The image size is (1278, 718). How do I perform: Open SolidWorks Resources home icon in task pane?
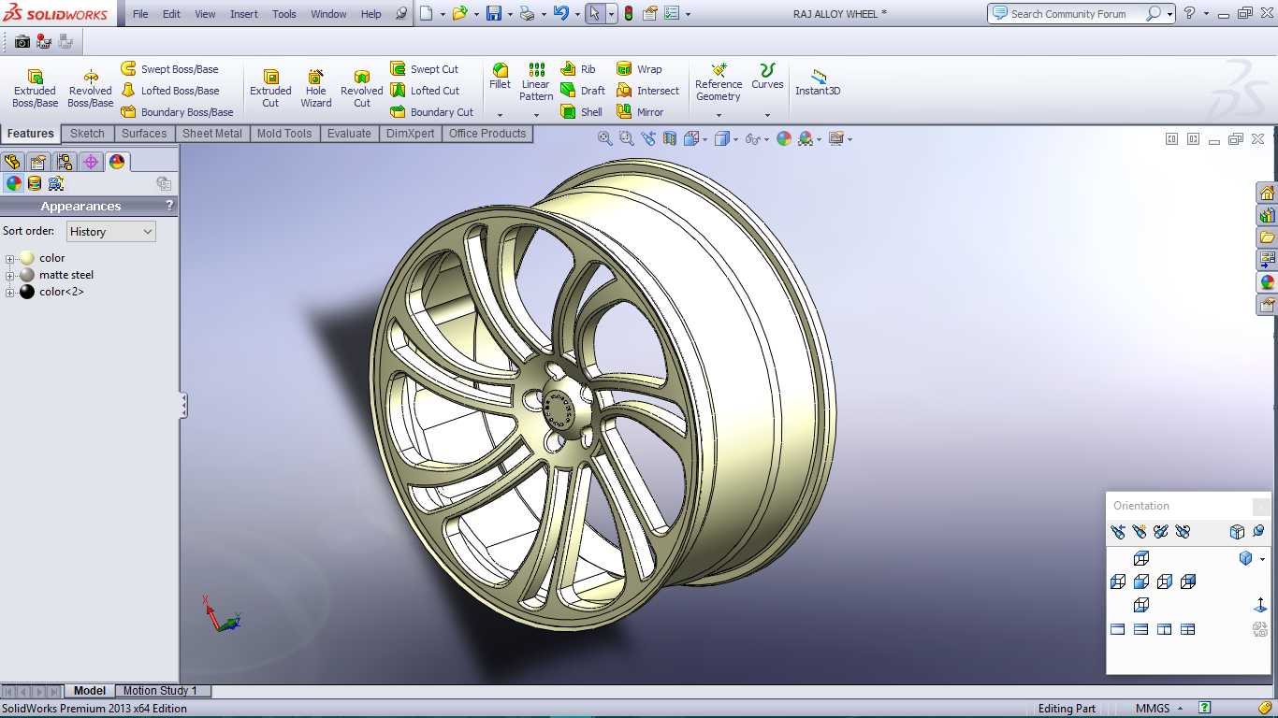tap(1268, 193)
